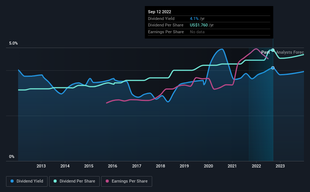Click the 'Past' label on the chart
This screenshot has width=310, height=192.
pos(265,52)
